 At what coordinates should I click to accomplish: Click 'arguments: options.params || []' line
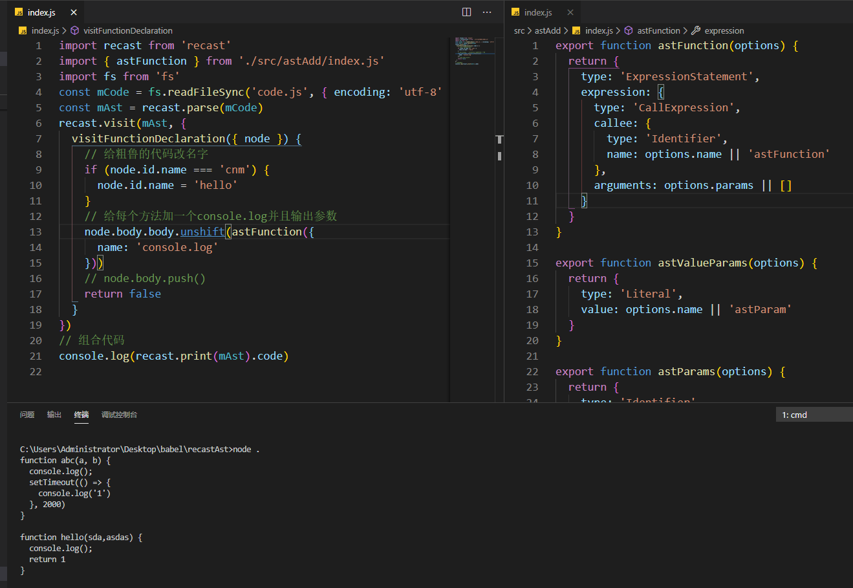[693, 185]
